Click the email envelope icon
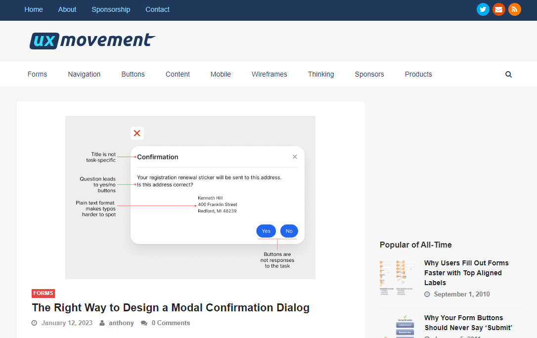 pyautogui.click(x=499, y=9)
